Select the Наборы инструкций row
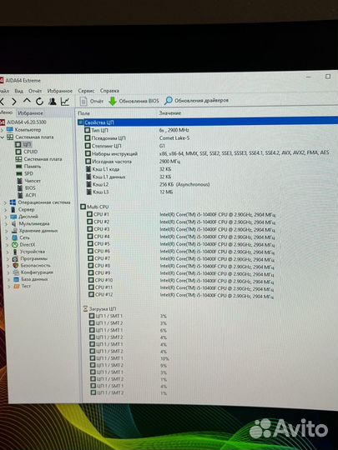Screen dimensions: 338x450 [x=114, y=154]
